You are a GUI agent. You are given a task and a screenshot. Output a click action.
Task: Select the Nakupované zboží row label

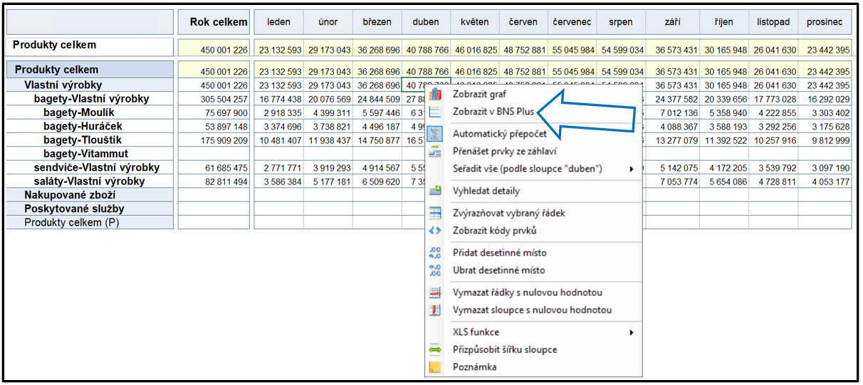(x=70, y=195)
